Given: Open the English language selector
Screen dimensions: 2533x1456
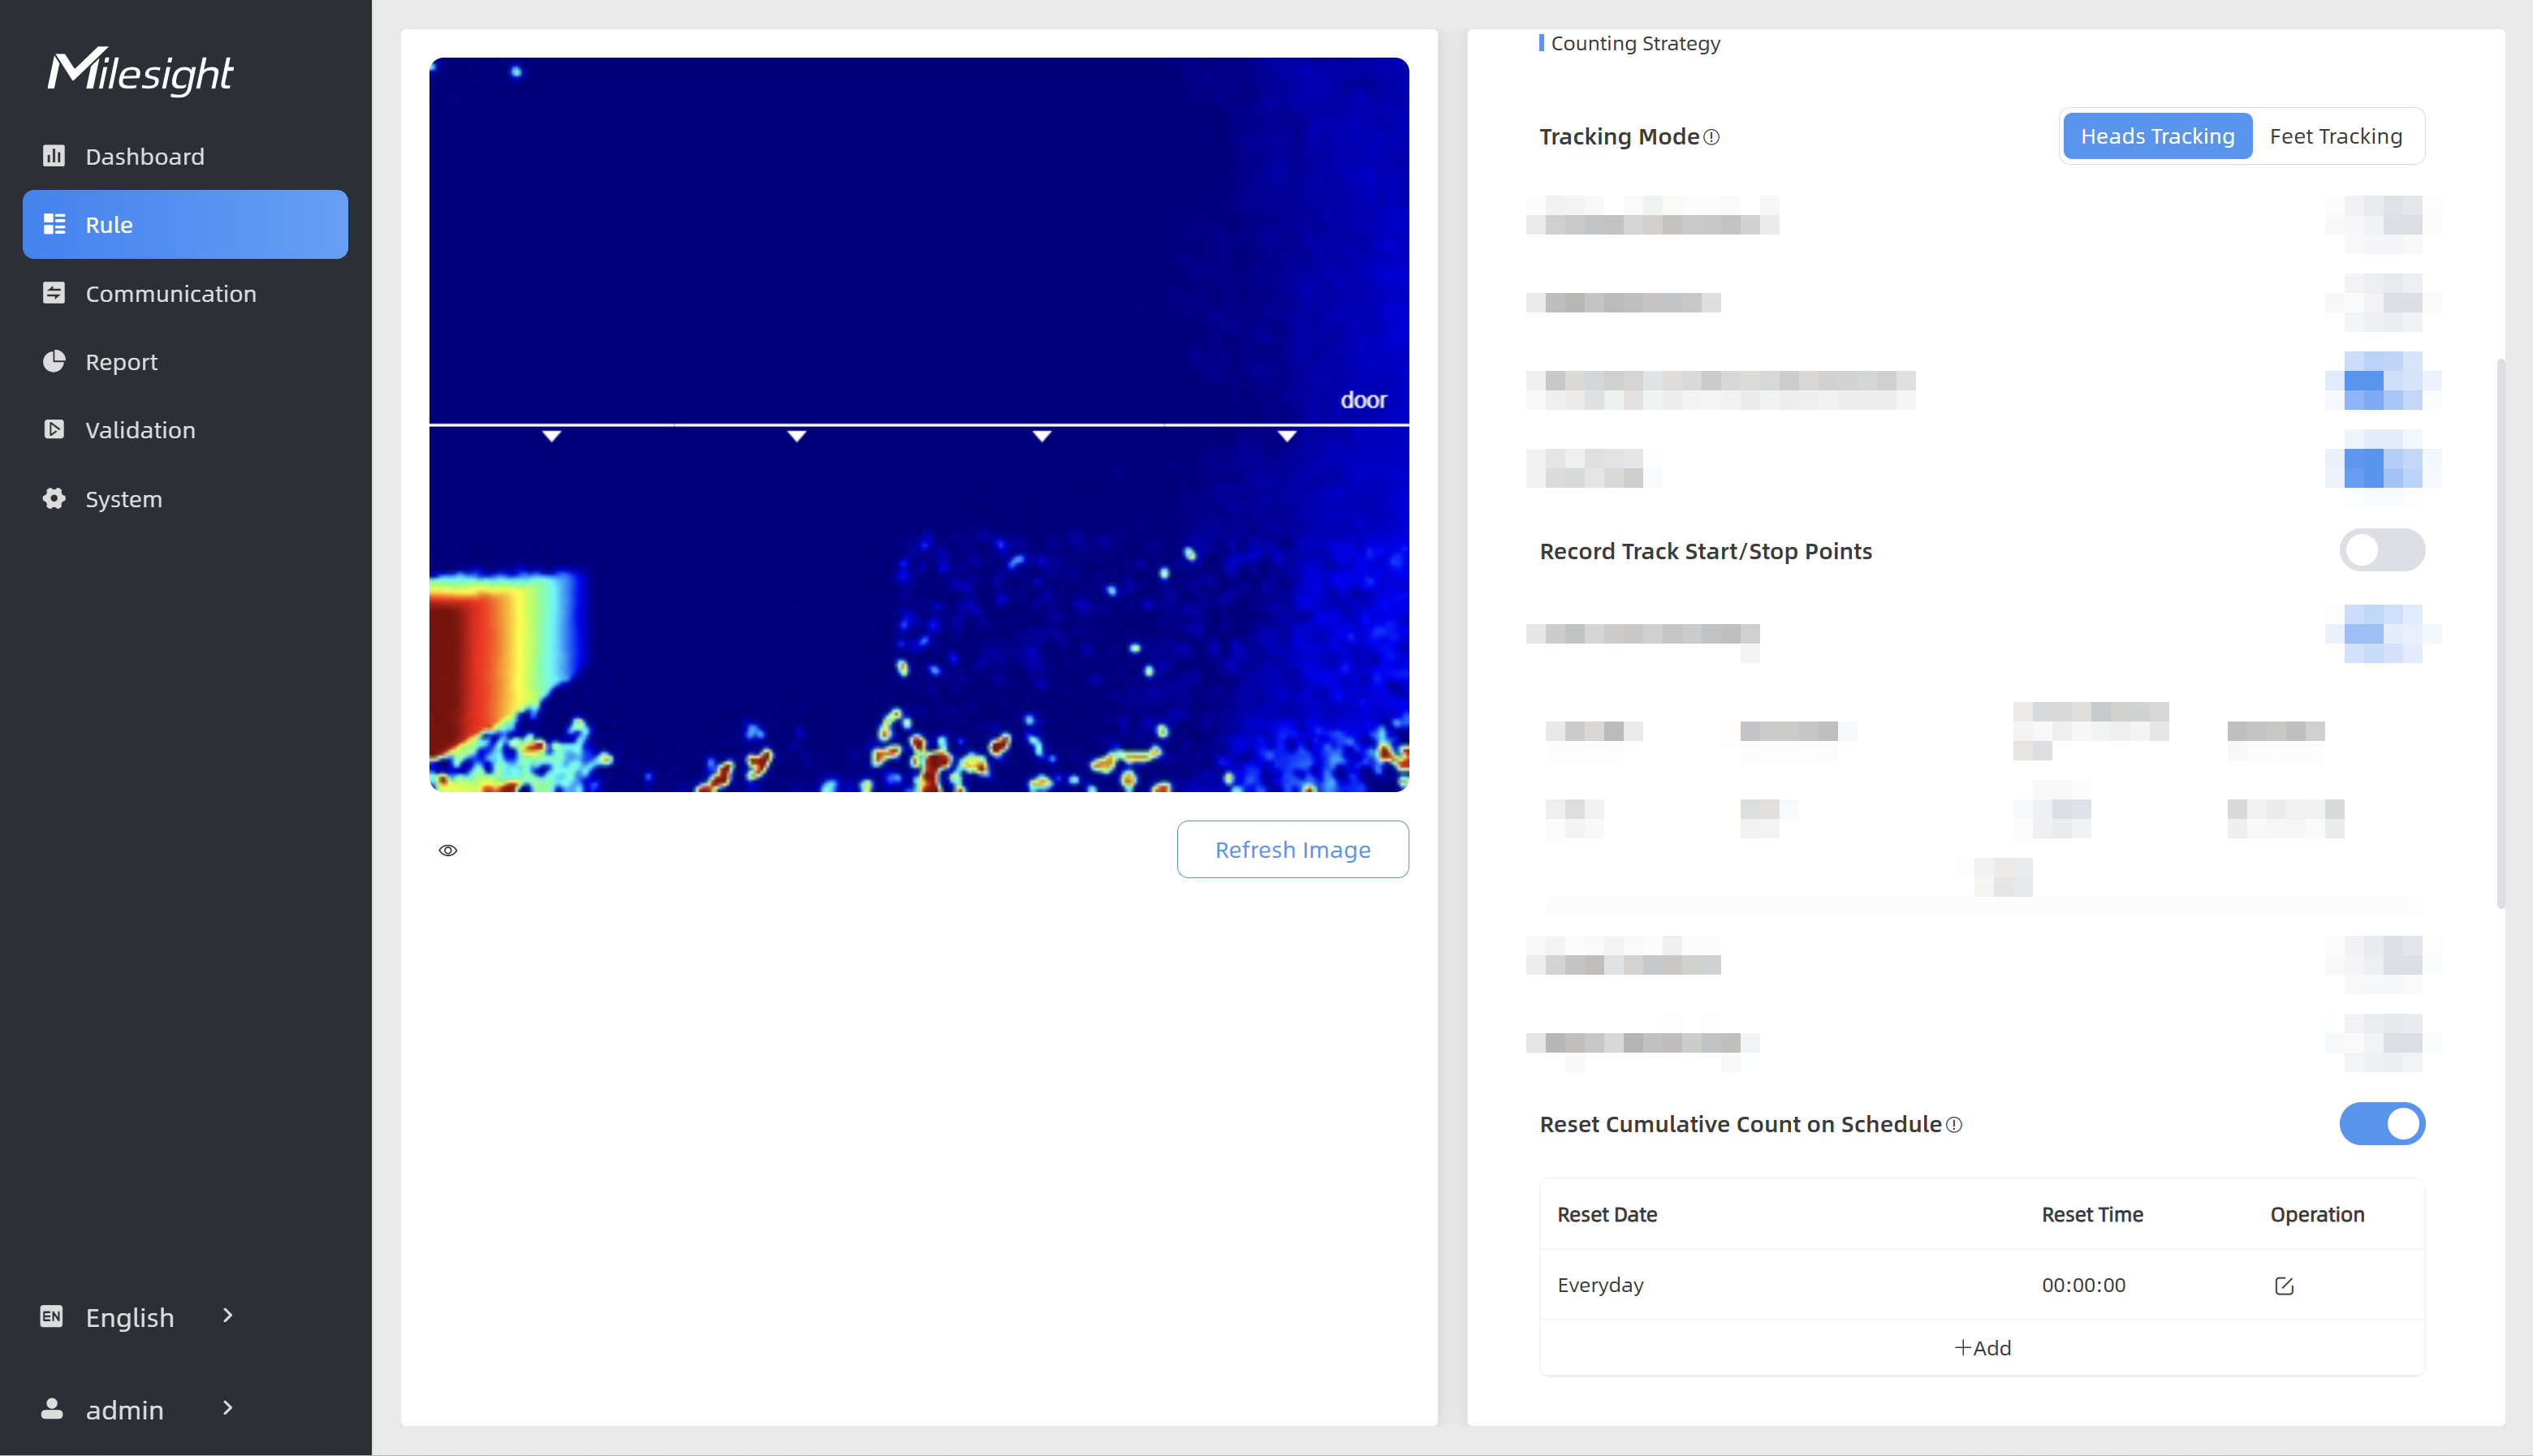Looking at the screenshot, I should coord(130,1317).
